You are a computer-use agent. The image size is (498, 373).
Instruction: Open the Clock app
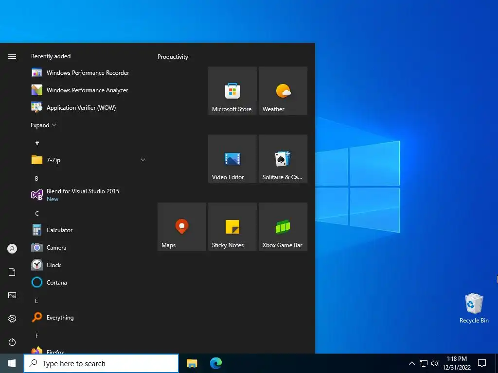89,265
